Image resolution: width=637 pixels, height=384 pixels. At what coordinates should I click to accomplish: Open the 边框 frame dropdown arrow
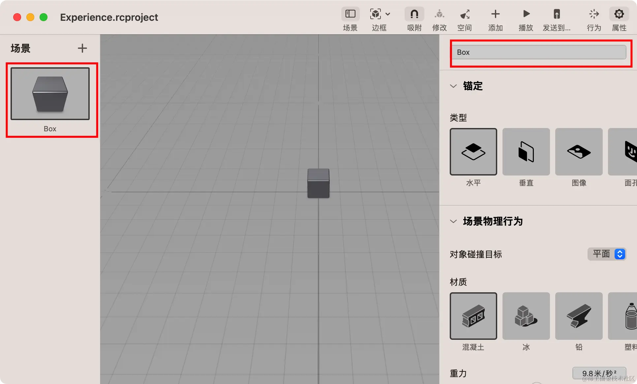[388, 14]
